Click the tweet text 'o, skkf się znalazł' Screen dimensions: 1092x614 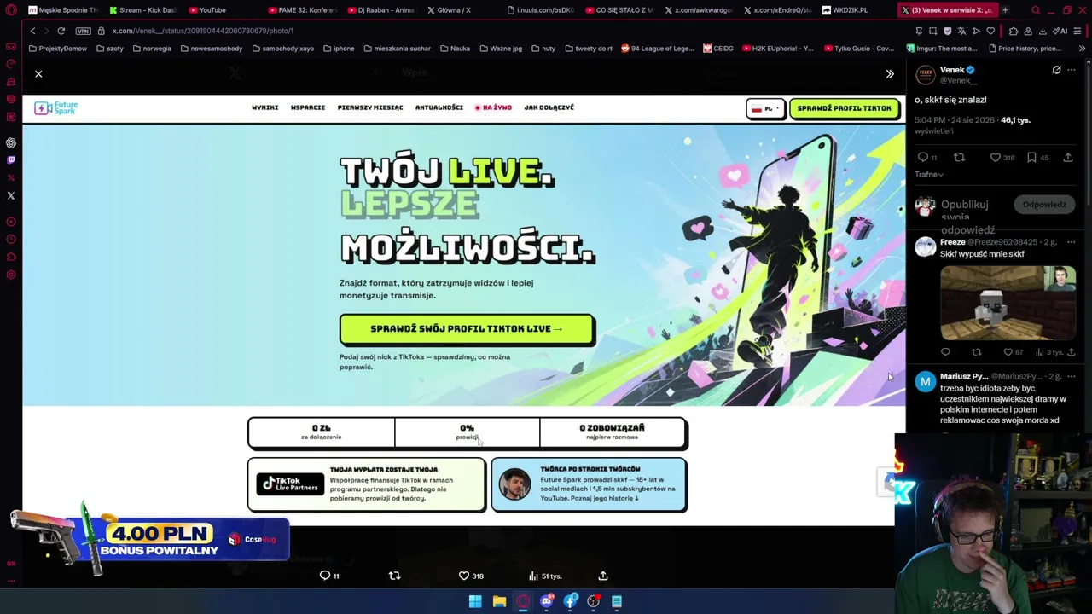(950, 100)
